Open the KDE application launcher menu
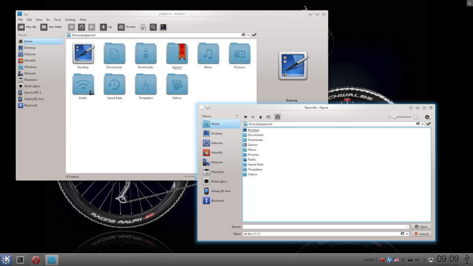 (x=6, y=260)
